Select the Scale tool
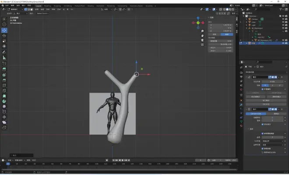The height and width of the screenshot is (175, 289). [x=4, y=41]
